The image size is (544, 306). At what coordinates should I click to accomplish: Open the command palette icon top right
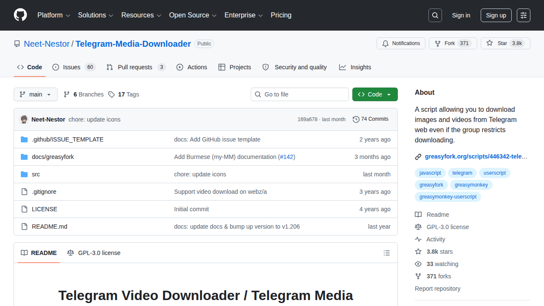coord(523,15)
